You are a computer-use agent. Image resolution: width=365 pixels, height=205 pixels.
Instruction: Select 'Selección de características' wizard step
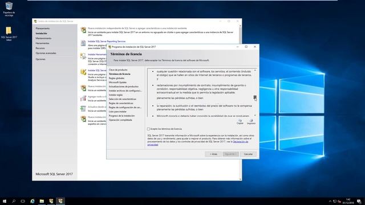[x=123, y=99]
